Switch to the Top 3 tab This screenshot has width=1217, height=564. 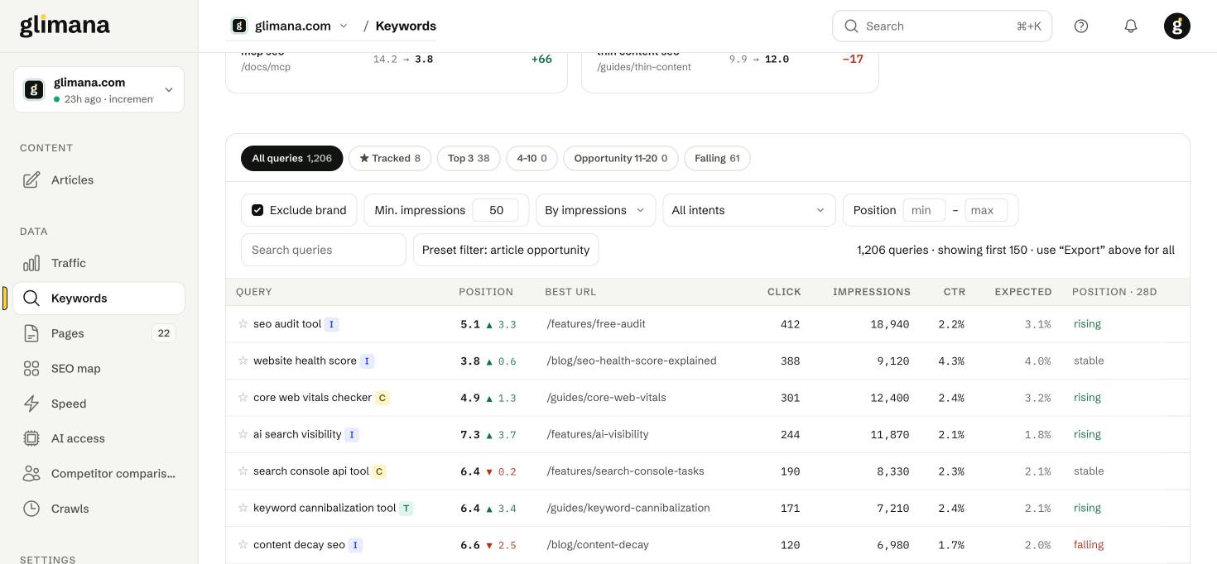469,159
